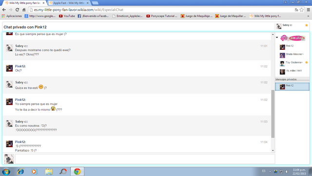The width and height of the screenshot is (312, 176).
Task: Open the Chrome menu hamburger icon
Action: [x=309, y=10]
